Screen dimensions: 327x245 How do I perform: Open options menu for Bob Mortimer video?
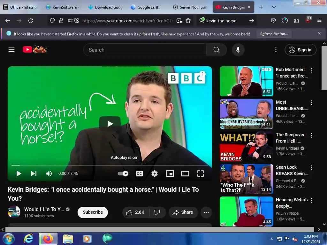pos(312,70)
